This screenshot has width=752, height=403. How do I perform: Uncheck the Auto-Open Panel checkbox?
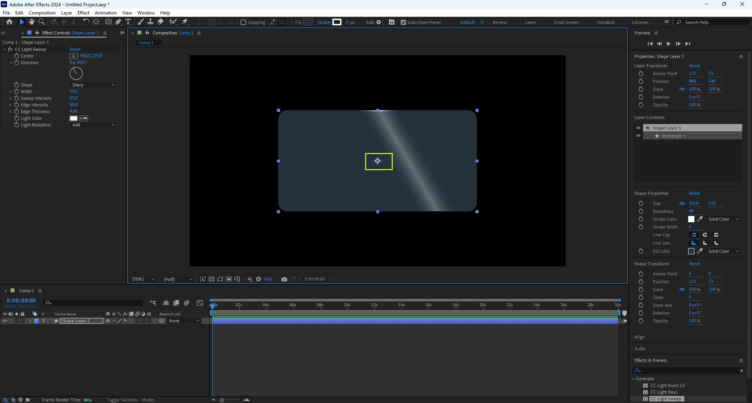(403, 22)
